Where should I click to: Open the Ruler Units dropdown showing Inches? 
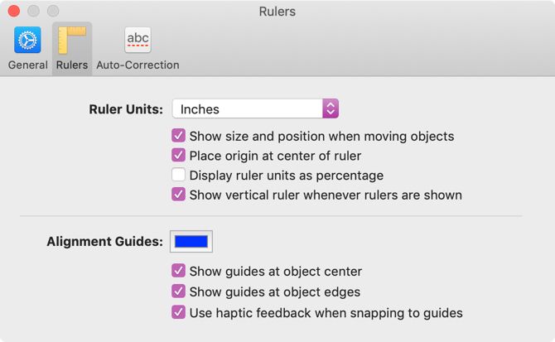tap(249, 108)
